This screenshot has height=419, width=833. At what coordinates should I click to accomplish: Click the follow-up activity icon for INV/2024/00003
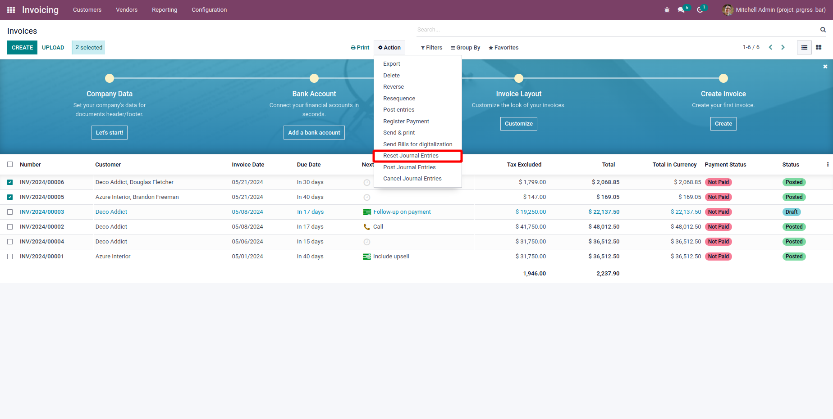point(367,212)
